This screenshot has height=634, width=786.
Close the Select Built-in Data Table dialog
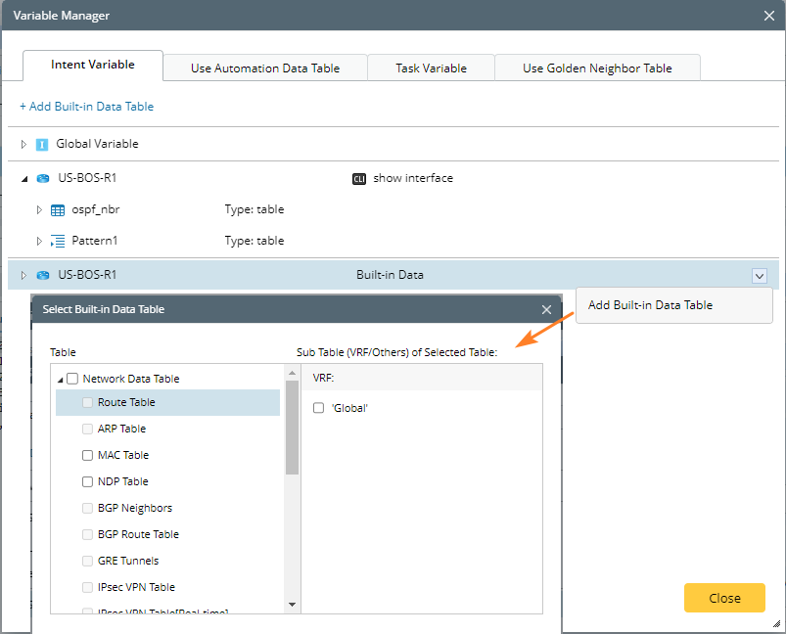(x=546, y=309)
